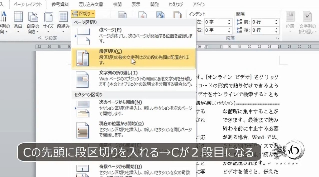This screenshot has width=319, height=177.
Task: Increase right indent with up arrow
Action: [229, 28]
